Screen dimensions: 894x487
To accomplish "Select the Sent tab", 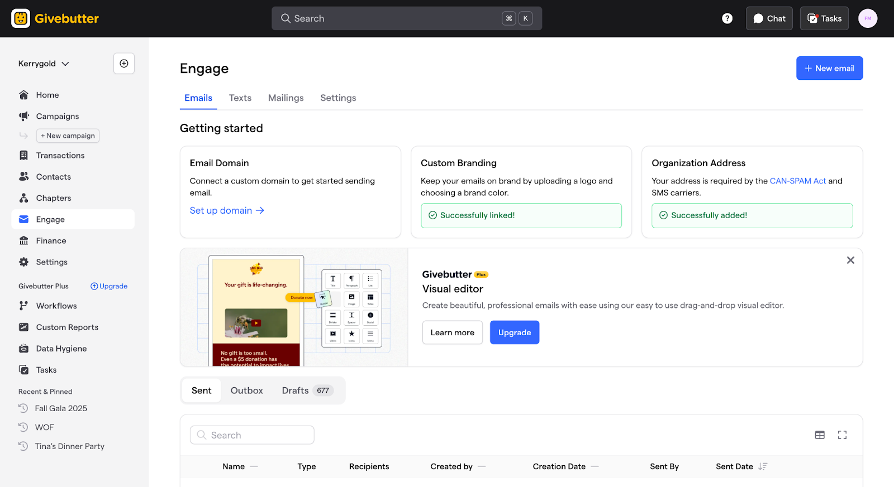I will (201, 390).
